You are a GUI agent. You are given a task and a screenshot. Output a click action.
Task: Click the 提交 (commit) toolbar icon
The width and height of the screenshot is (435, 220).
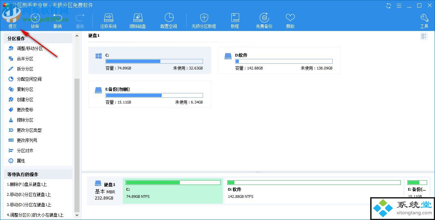click(x=13, y=20)
